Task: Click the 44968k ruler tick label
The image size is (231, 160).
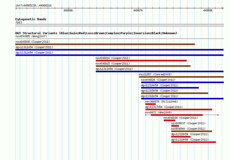Action: pyautogui.click(x=208, y=10)
